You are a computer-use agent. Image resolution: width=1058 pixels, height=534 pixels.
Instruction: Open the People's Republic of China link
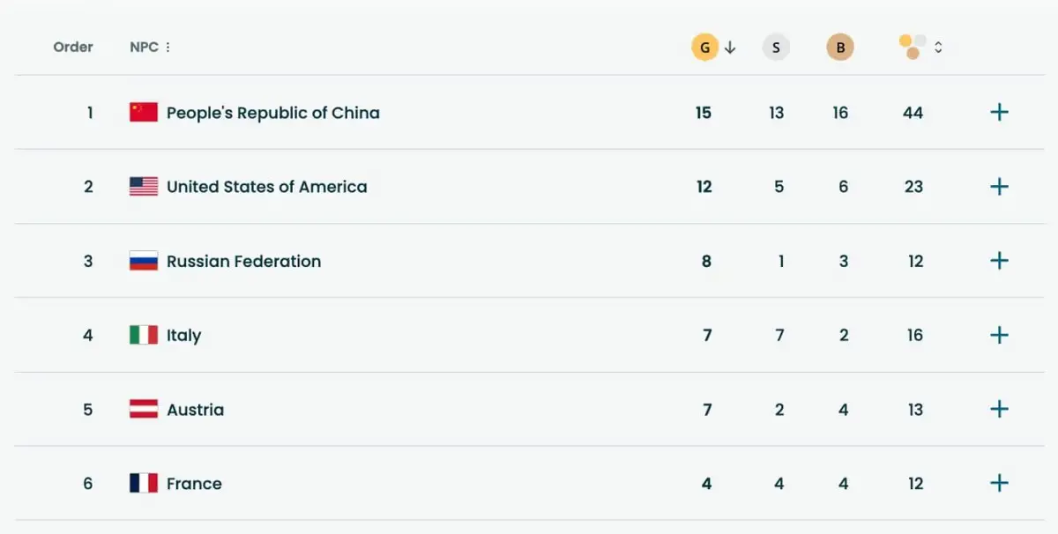click(x=272, y=113)
